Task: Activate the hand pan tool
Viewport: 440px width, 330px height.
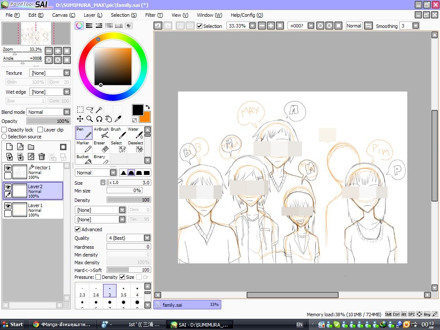Action: [109, 119]
